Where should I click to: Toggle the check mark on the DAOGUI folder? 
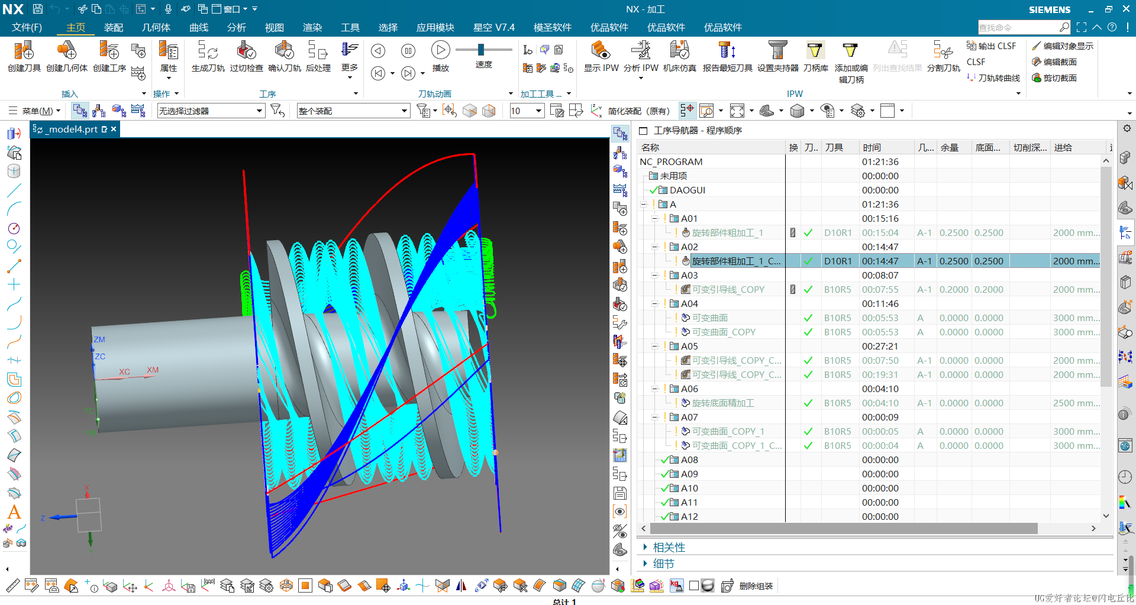654,190
